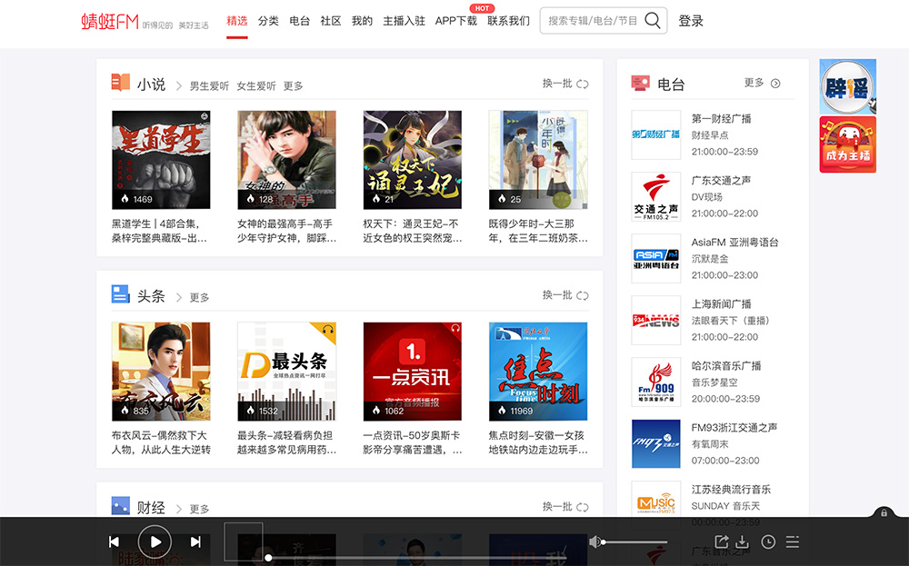Click the 登录 button

[692, 20]
